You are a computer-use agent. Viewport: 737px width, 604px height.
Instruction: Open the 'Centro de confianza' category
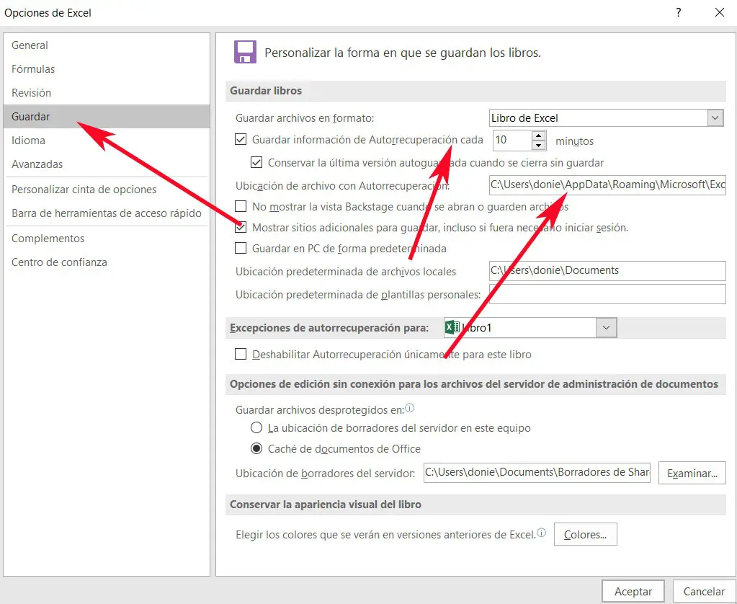click(x=107, y=262)
